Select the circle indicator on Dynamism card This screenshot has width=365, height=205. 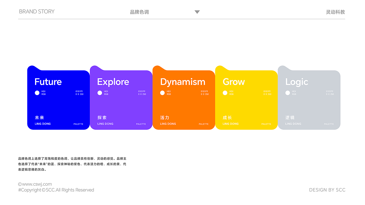162,93
